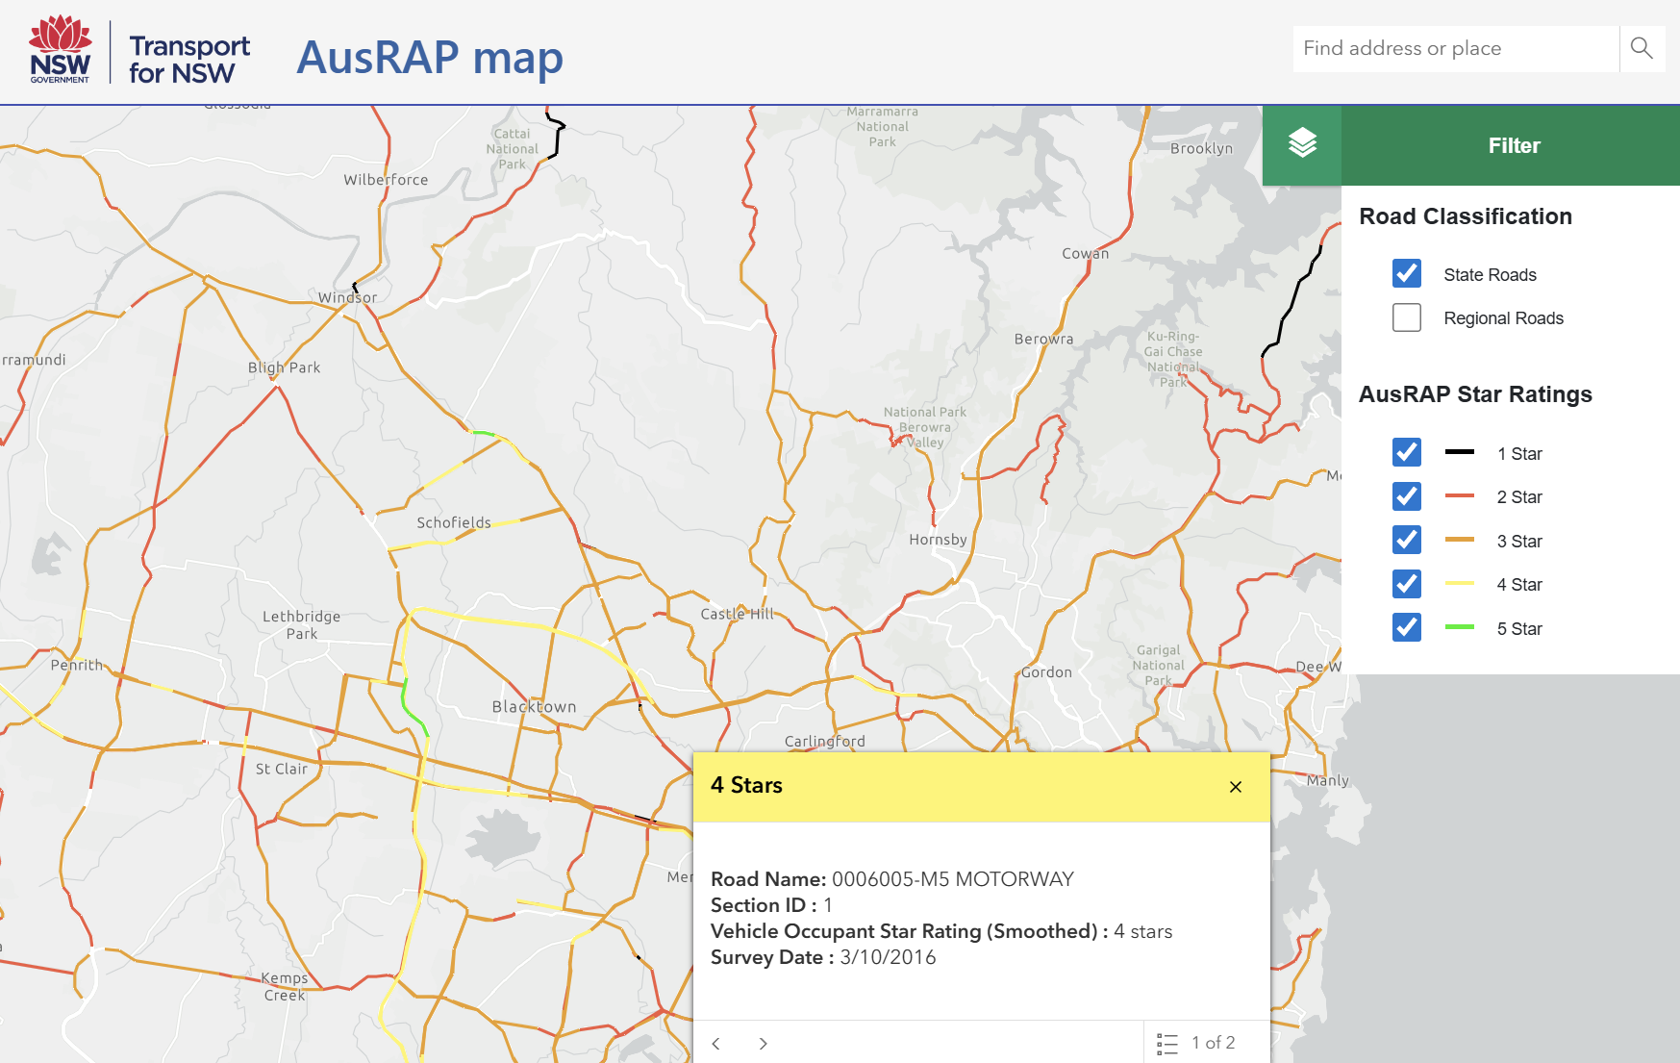Uncheck the State Roads checkbox

(1407, 274)
